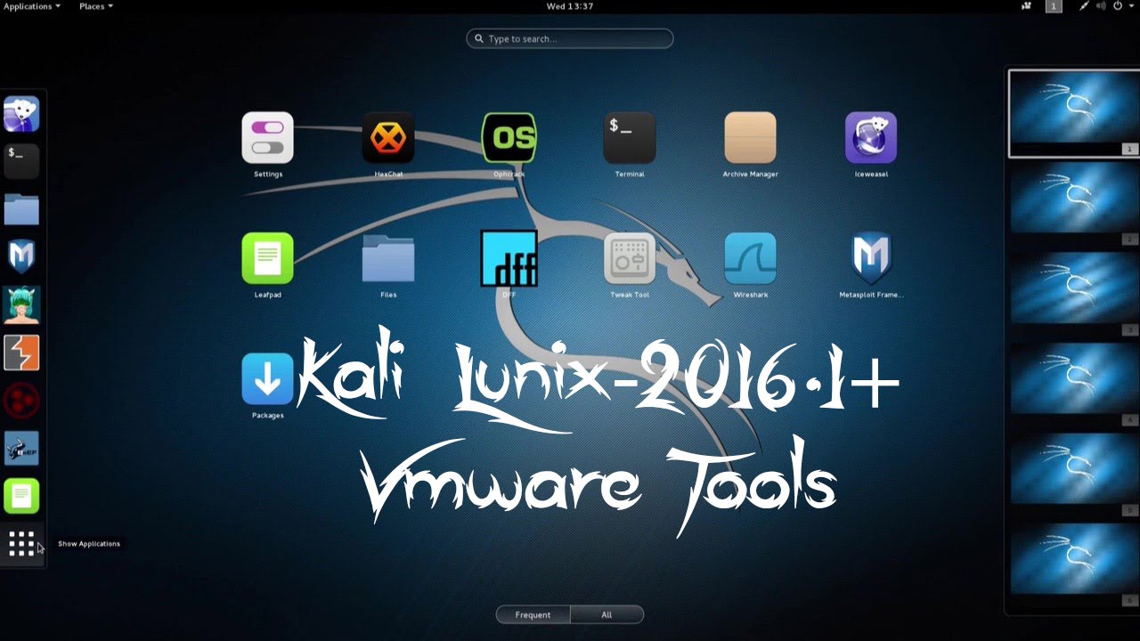Open the red Maltego dock icon

point(21,401)
